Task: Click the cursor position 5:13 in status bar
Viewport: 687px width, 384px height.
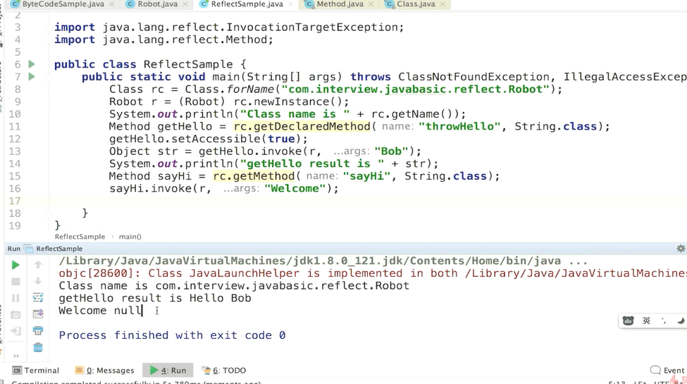Action: coord(617,383)
